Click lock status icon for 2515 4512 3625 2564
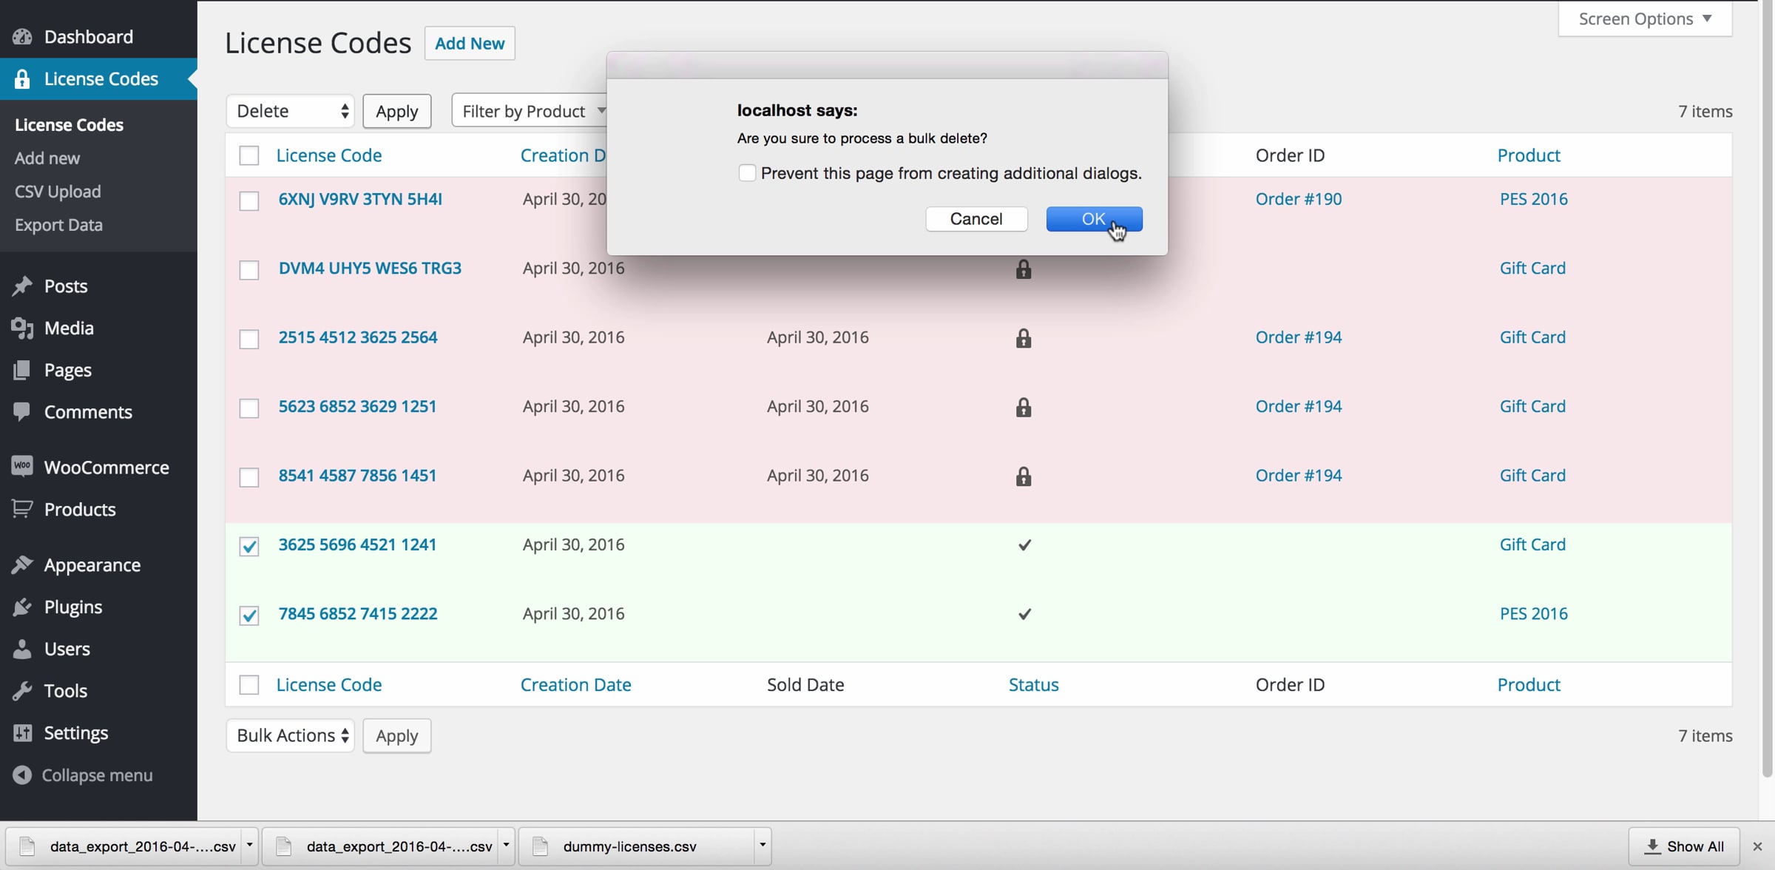 [1024, 338]
